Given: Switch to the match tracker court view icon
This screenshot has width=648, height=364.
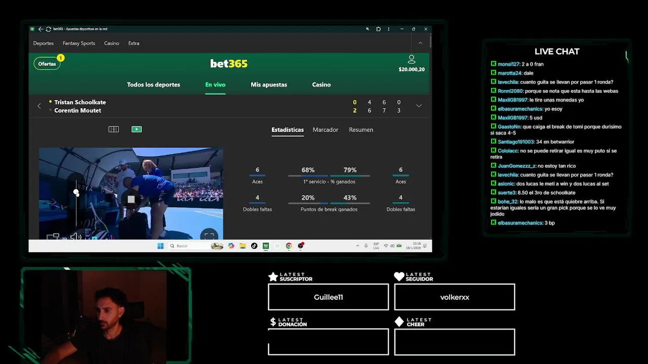Looking at the screenshot, I should 113,129.
